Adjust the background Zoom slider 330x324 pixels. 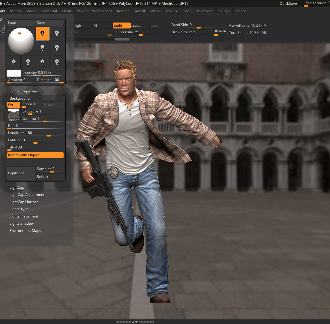32,105
